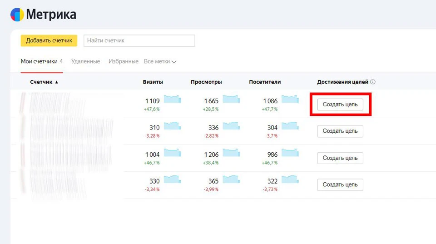This screenshot has width=436, height=244.
Task: Click the visitors value 304
Action: (272, 128)
